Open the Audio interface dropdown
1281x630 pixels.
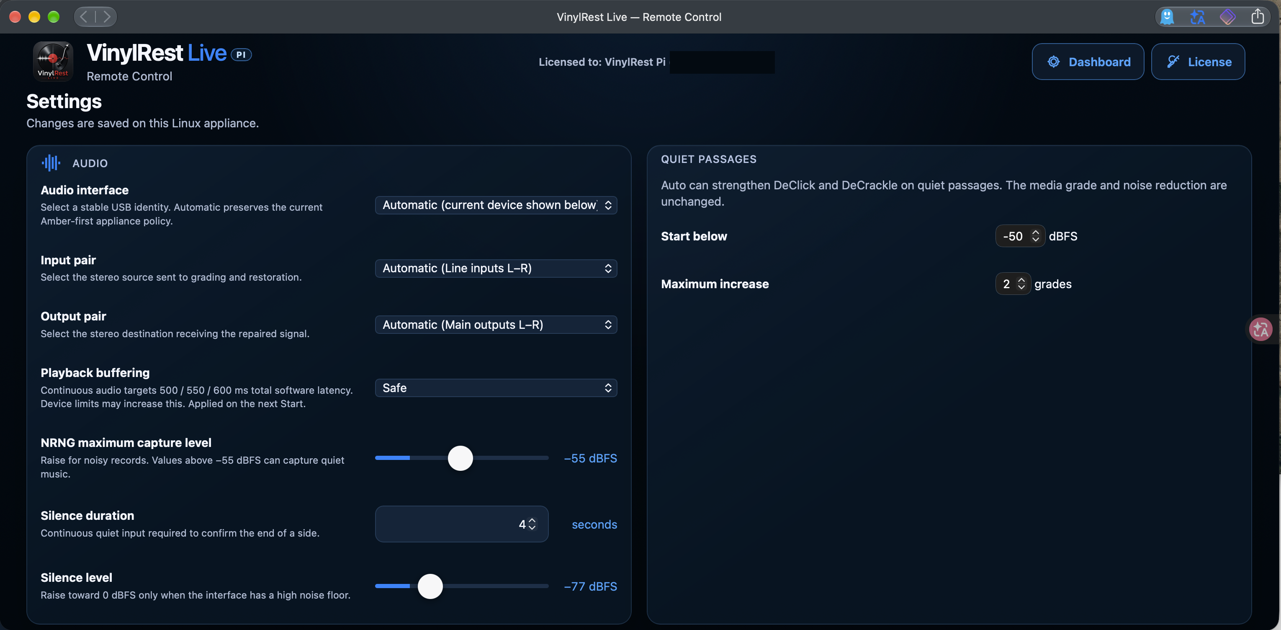click(x=496, y=205)
